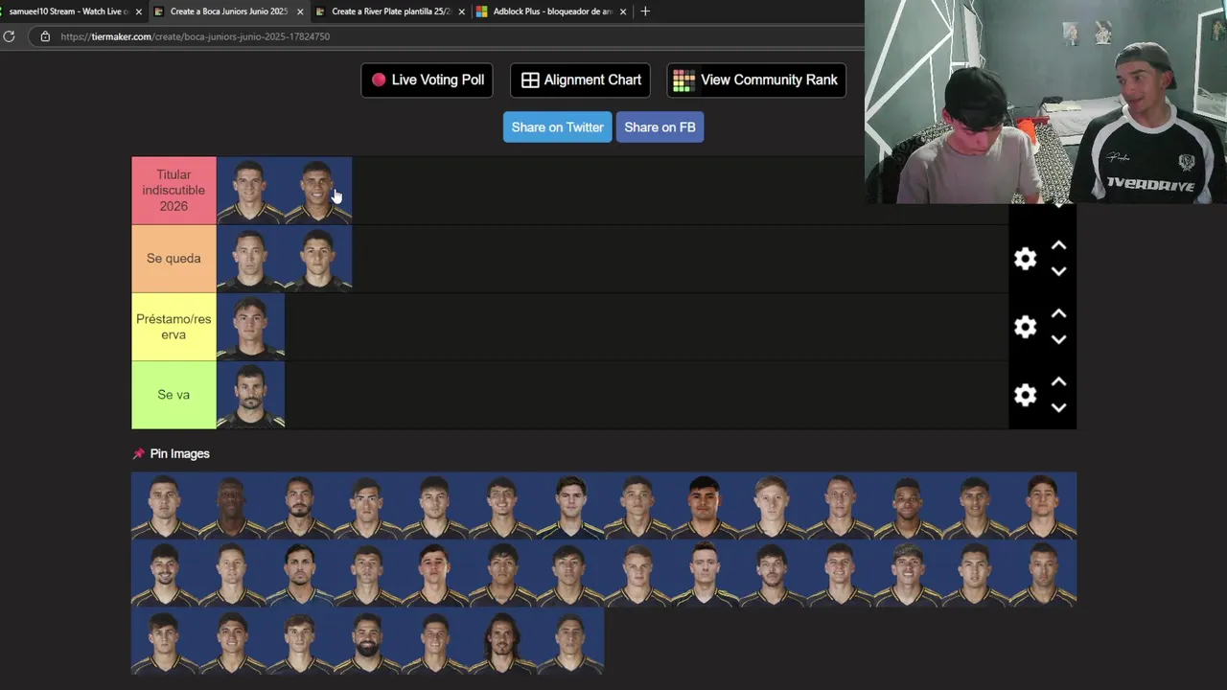This screenshot has height=690, width=1227.
Task: Close the Create a River Plate tab
Action: pos(462,11)
